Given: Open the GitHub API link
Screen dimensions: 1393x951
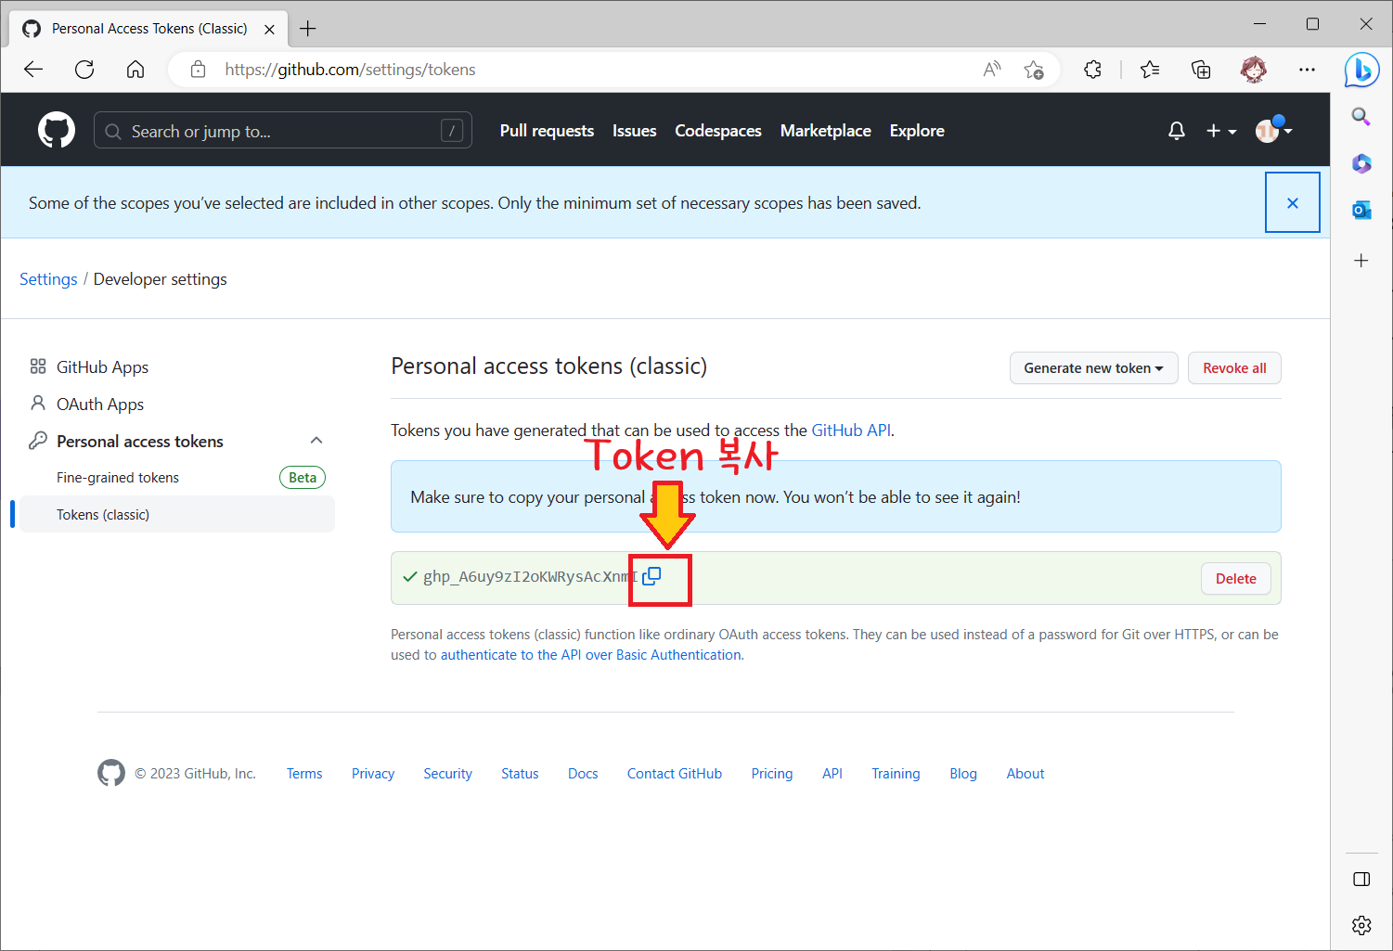Looking at the screenshot, I should point(851,431).
